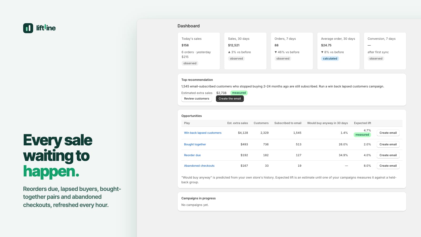Viewport: 421px width, 237px height.
Task: Create email for Reorder due row
Action: tap(388, 155)
